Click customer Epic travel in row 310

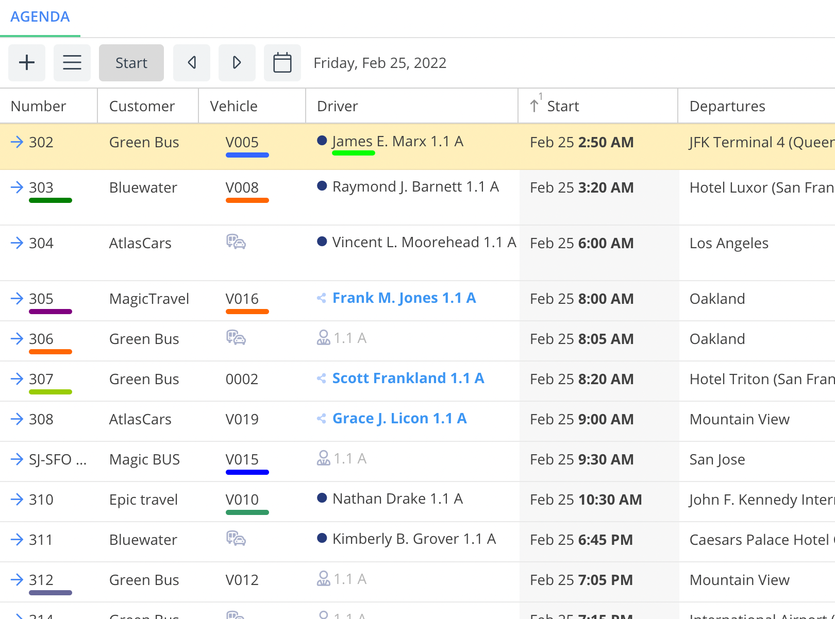pyautogui.click(x=144, y=500)
